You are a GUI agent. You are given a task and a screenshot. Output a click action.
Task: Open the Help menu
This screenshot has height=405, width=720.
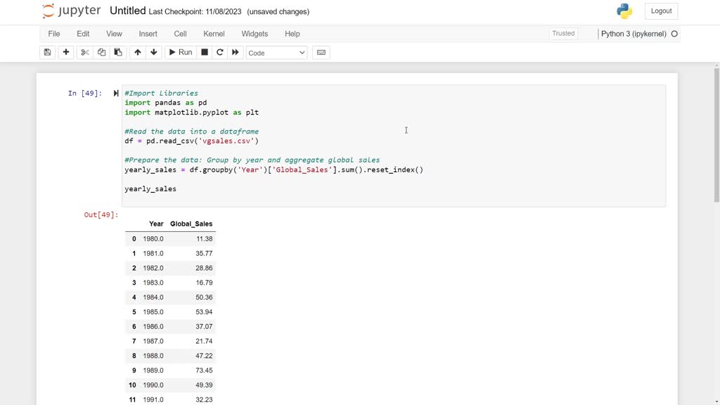292,34
